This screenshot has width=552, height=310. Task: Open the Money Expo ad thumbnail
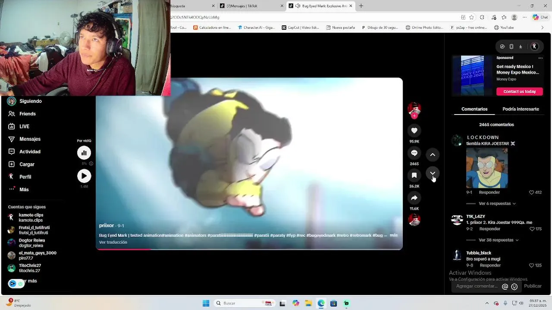[x=472, y=75]
